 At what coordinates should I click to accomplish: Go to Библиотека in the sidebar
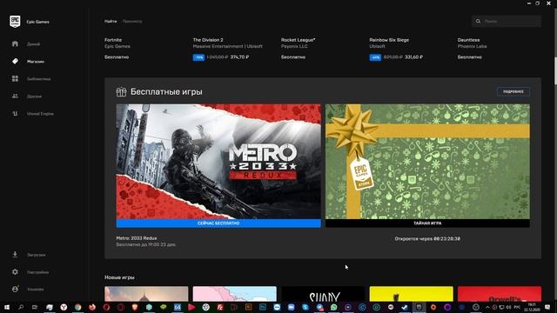coord(38,79)
